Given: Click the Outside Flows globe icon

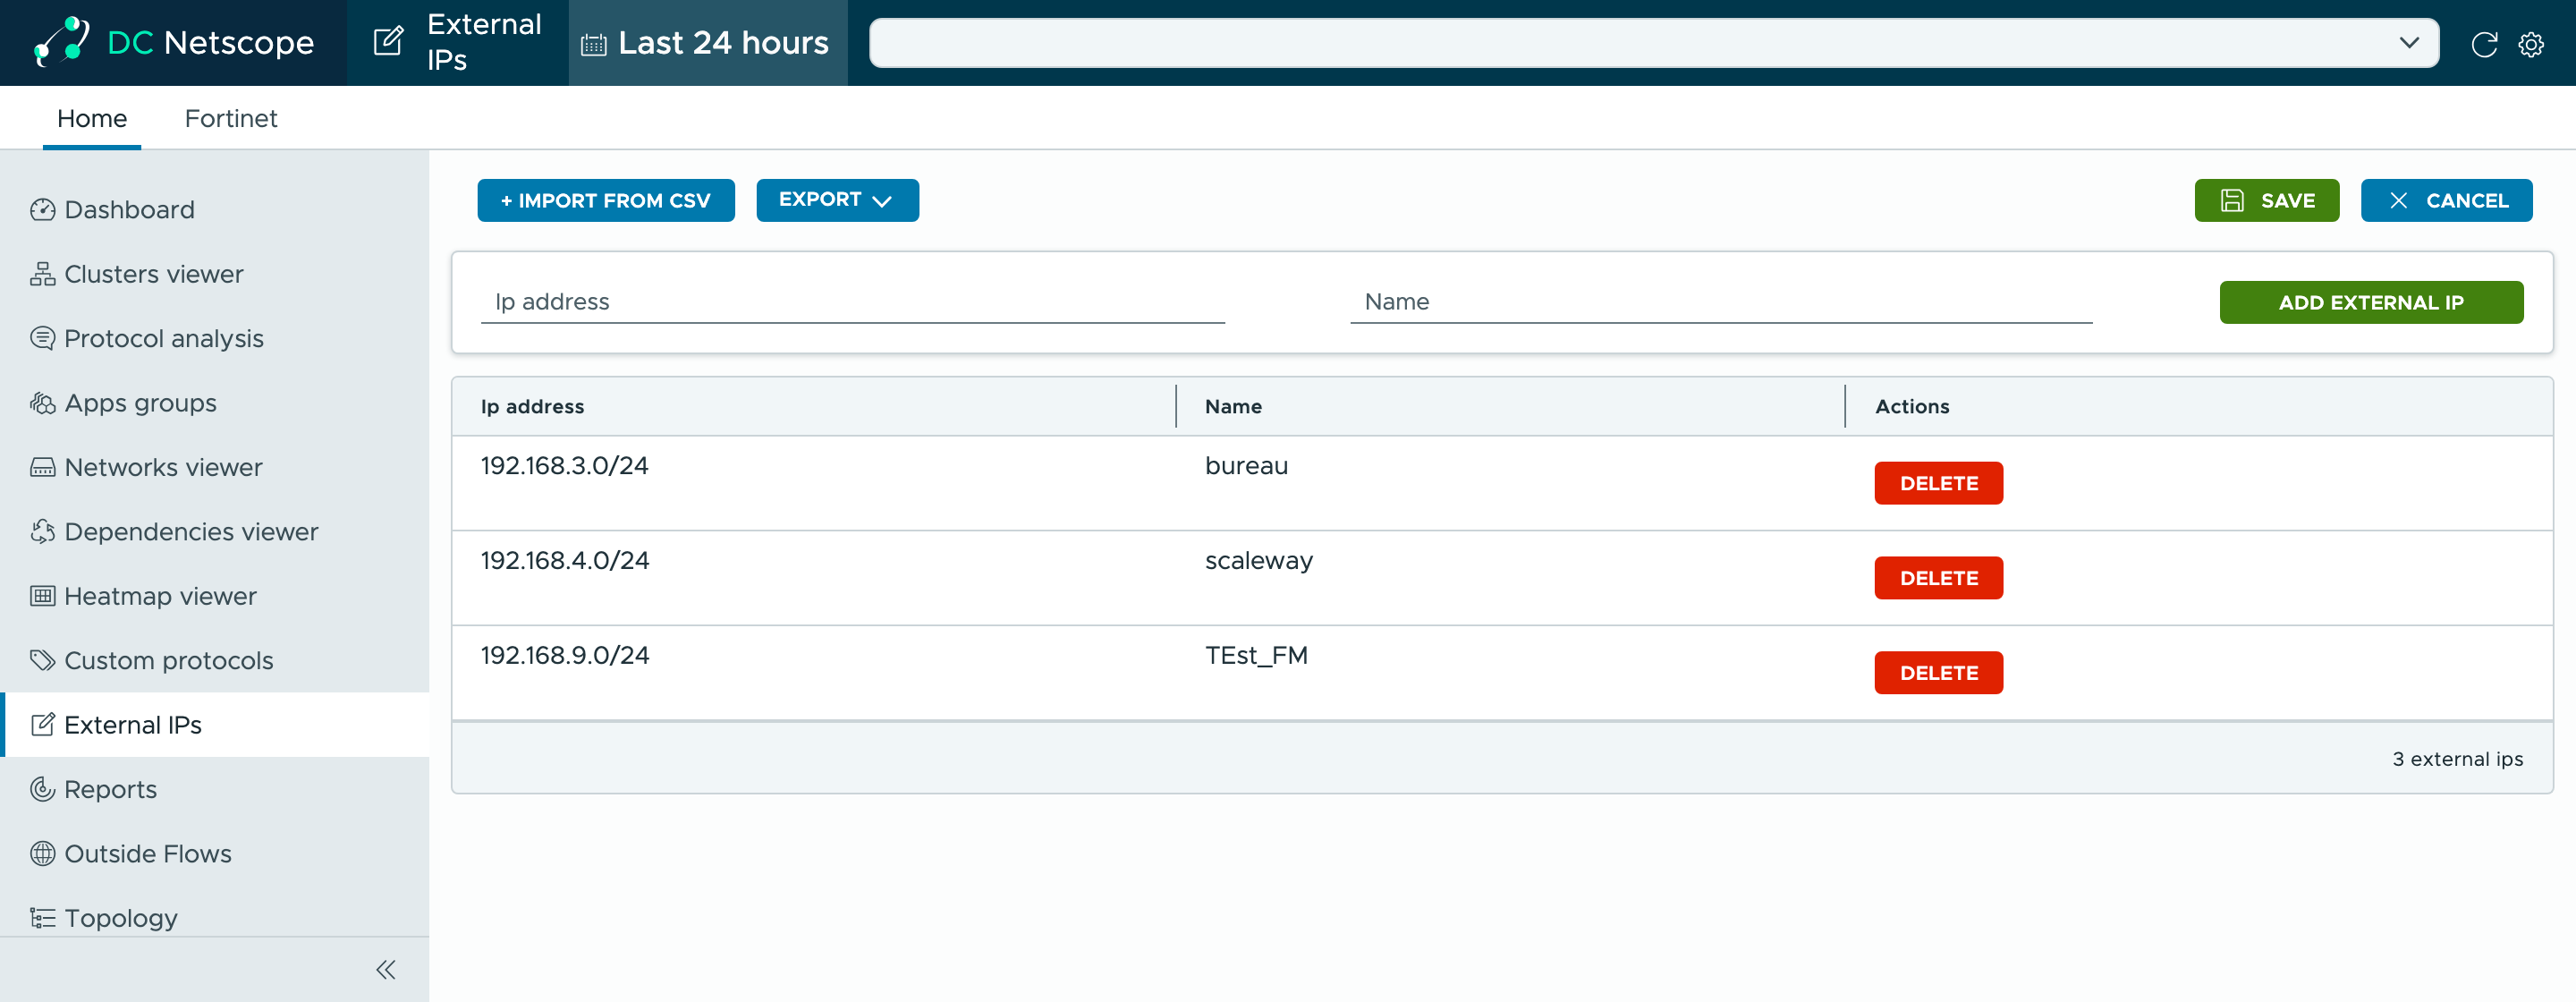Looking at the screenshot, I should click(42, 854).
